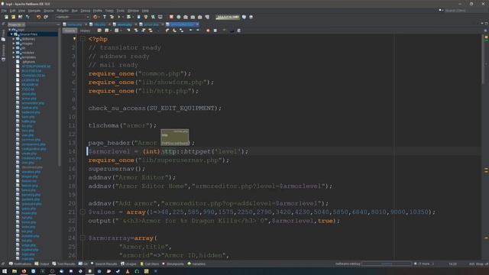489x275 pixels.
Task: Minimize the Projects panel
Action: 58,24
